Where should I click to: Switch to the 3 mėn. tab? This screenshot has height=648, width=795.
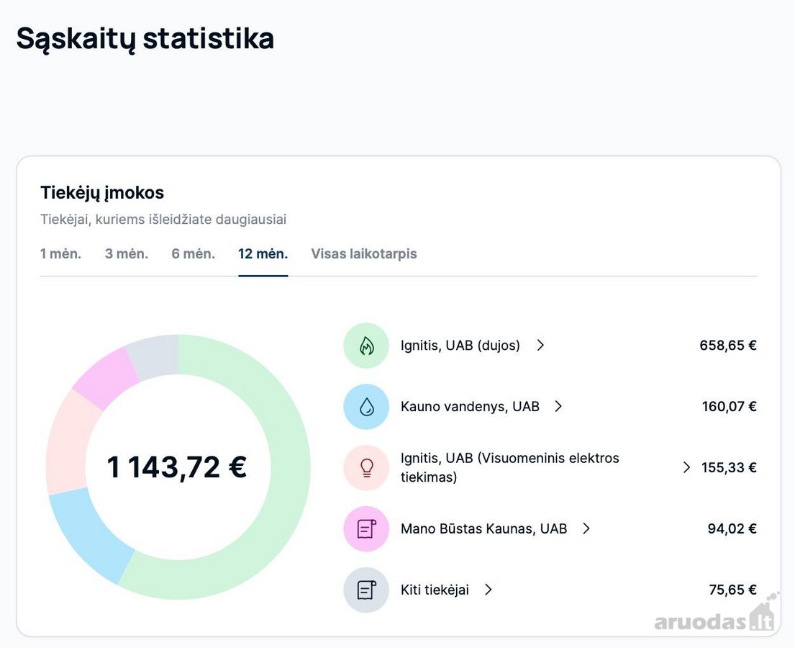click(127, 253)
